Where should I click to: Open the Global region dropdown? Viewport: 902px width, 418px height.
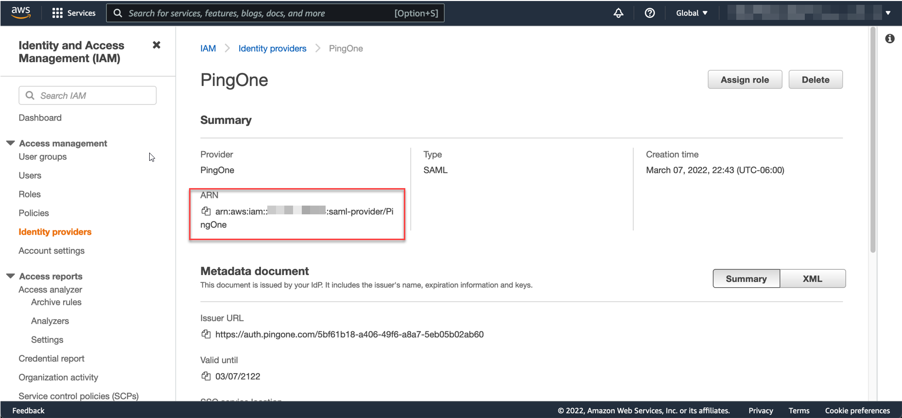click(692, 13)
